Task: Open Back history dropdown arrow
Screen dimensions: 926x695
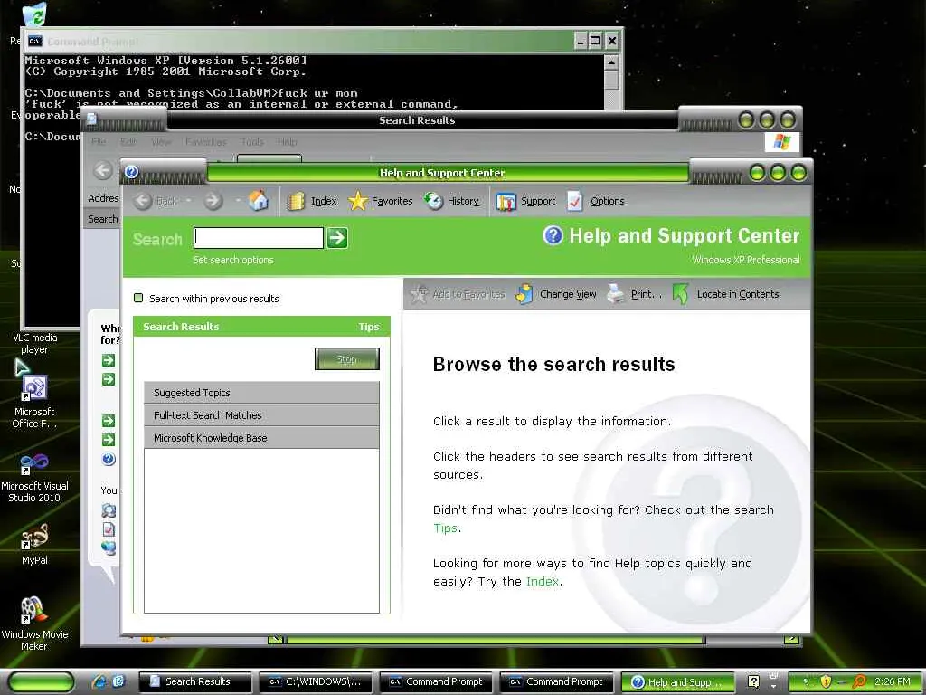Action: point(188,201)
